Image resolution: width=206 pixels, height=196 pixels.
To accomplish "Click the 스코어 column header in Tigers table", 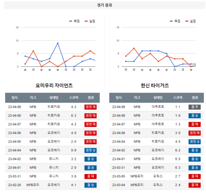I will [178, 98].
